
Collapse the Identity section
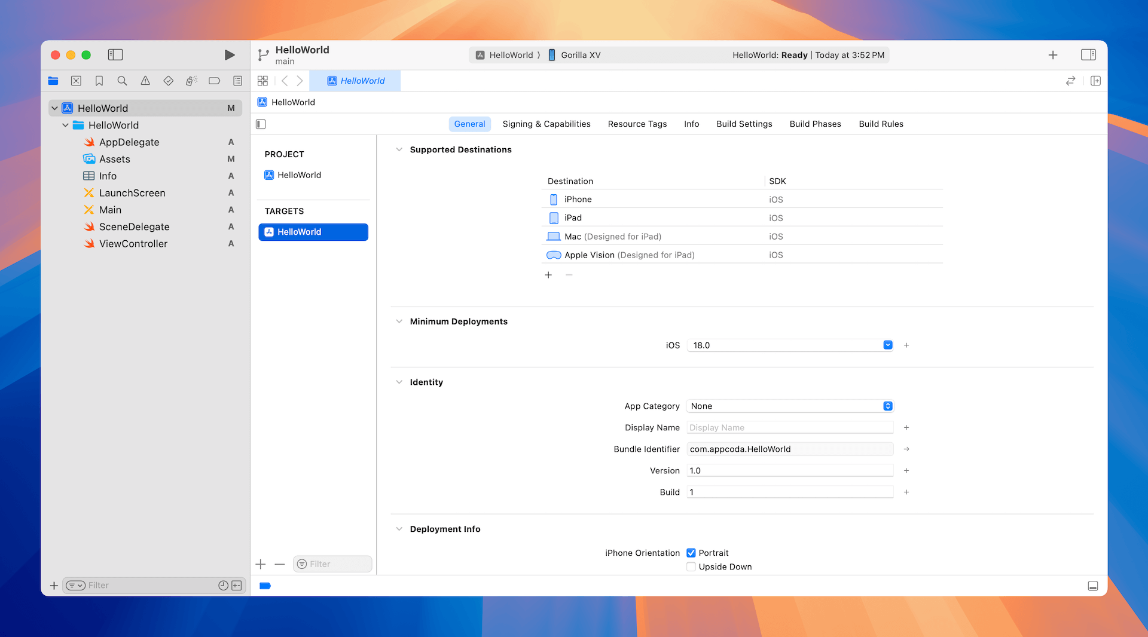point(399,382)
